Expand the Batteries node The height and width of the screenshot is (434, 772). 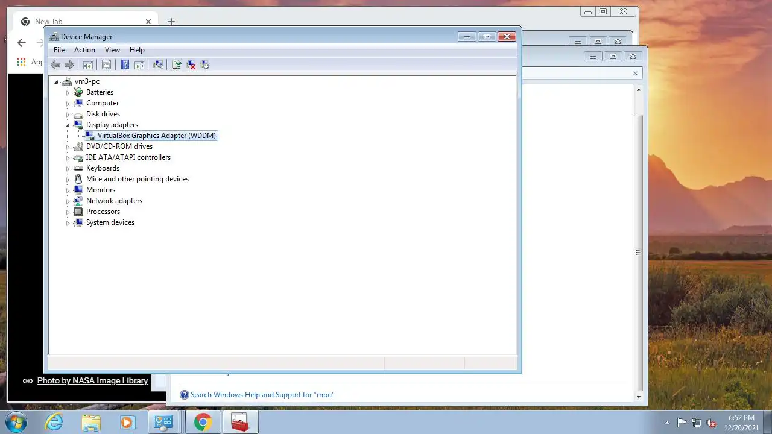tap(68, 93)
